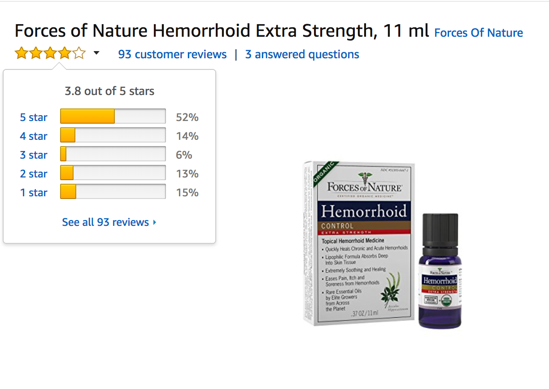549x389 pixels.
Task: Open the 93 customer reviews link
Action: pyautogui.click(x=172, y=55)
